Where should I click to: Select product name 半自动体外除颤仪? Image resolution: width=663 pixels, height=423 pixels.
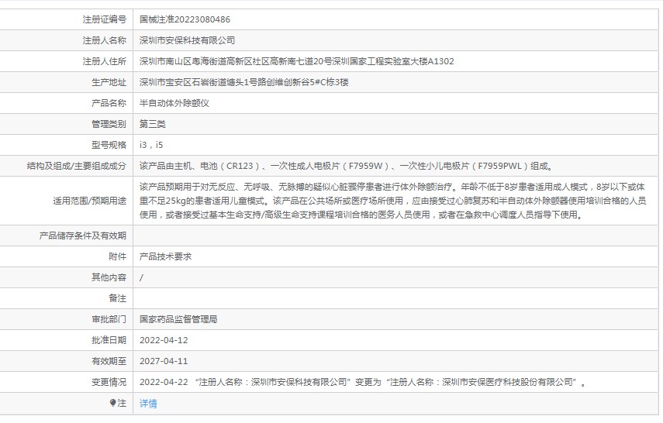pos(174,103)
